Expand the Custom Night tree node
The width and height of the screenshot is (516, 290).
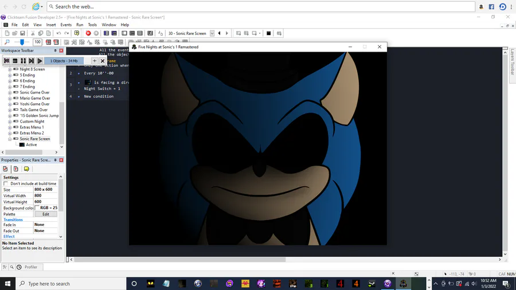pyautogui.click(x=10, y=122)
